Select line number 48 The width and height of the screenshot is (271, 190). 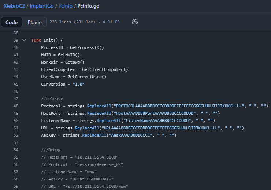pos(15,106)
